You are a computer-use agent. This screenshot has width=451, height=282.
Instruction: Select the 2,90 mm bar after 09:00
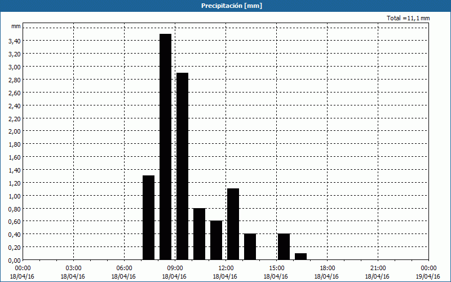pos(182,166)
